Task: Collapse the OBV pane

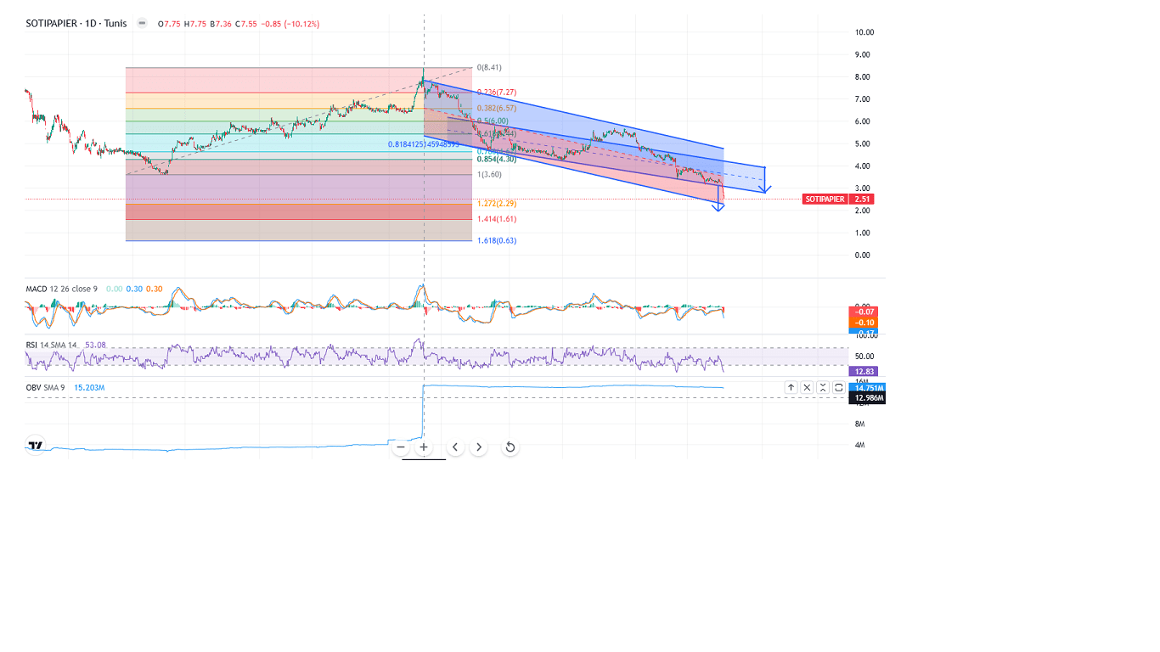Action: tap(823, 387)
